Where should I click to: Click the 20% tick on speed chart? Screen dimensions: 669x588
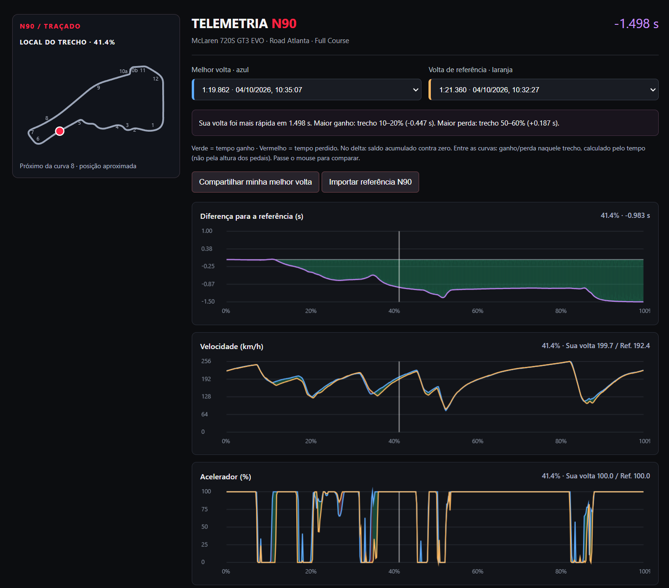pyautogui.click(x=311, y=441)
